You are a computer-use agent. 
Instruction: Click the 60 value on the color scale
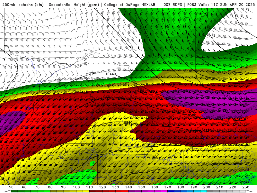(x=24, y=187)
